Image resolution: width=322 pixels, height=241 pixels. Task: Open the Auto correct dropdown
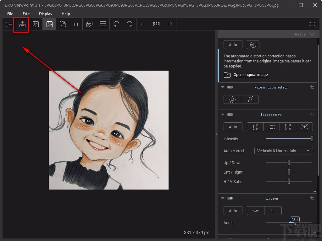(x=283, y=151)
